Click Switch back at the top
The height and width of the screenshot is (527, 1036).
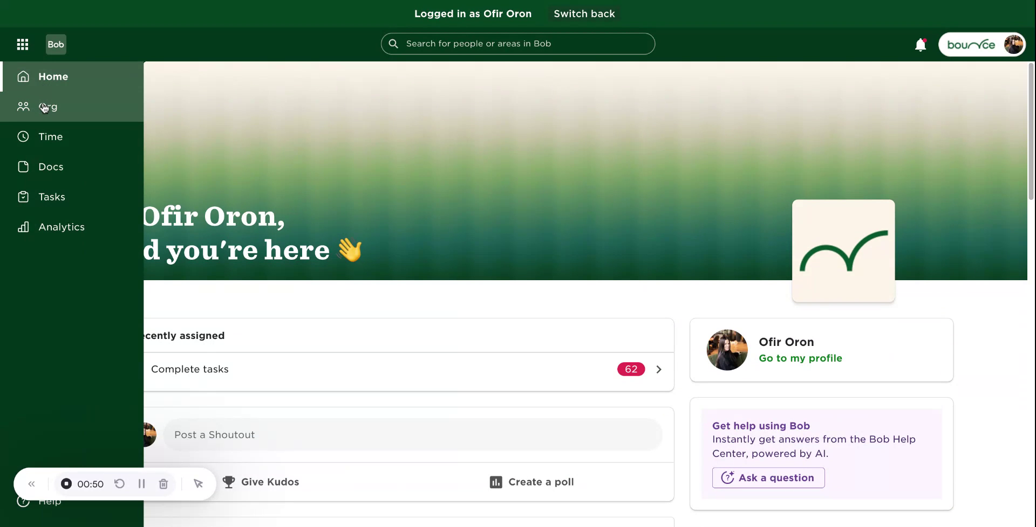coord(584,13)
